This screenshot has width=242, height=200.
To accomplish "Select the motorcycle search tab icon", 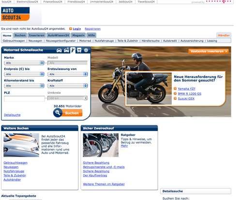I will (x=73, y=50).
